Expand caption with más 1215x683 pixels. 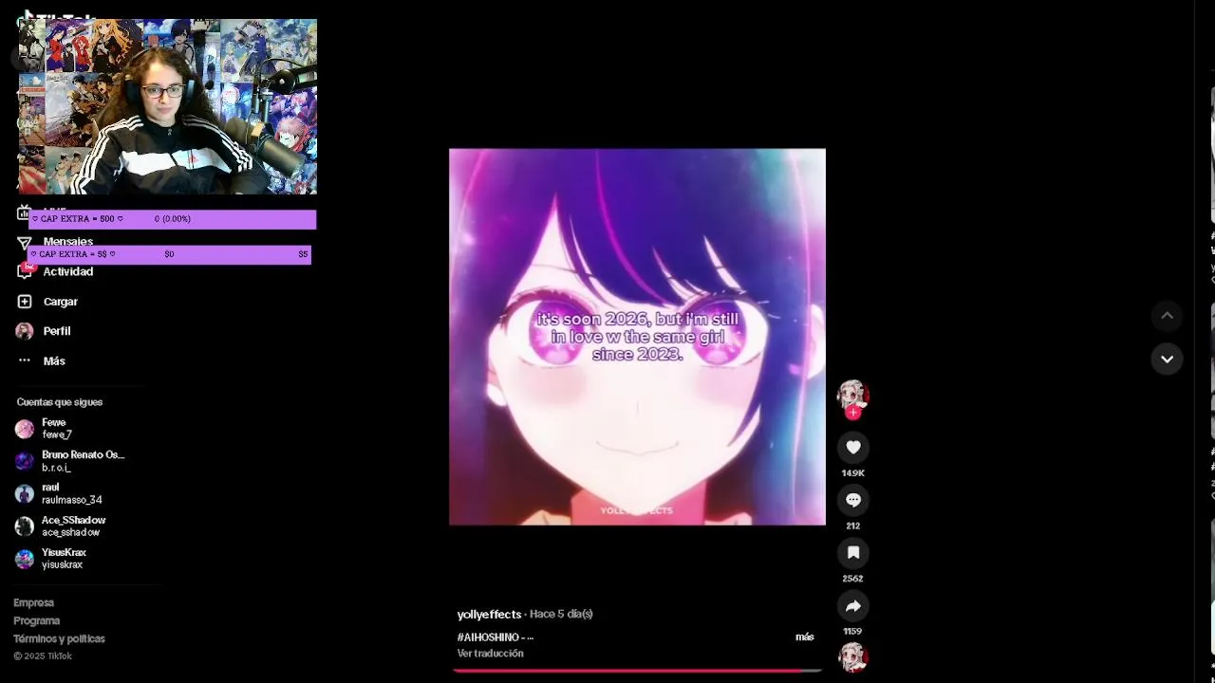(804, 637)
